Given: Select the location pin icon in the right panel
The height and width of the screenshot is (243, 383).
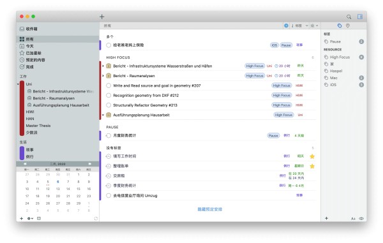Looking at the screenshot, I should point(348,26).
